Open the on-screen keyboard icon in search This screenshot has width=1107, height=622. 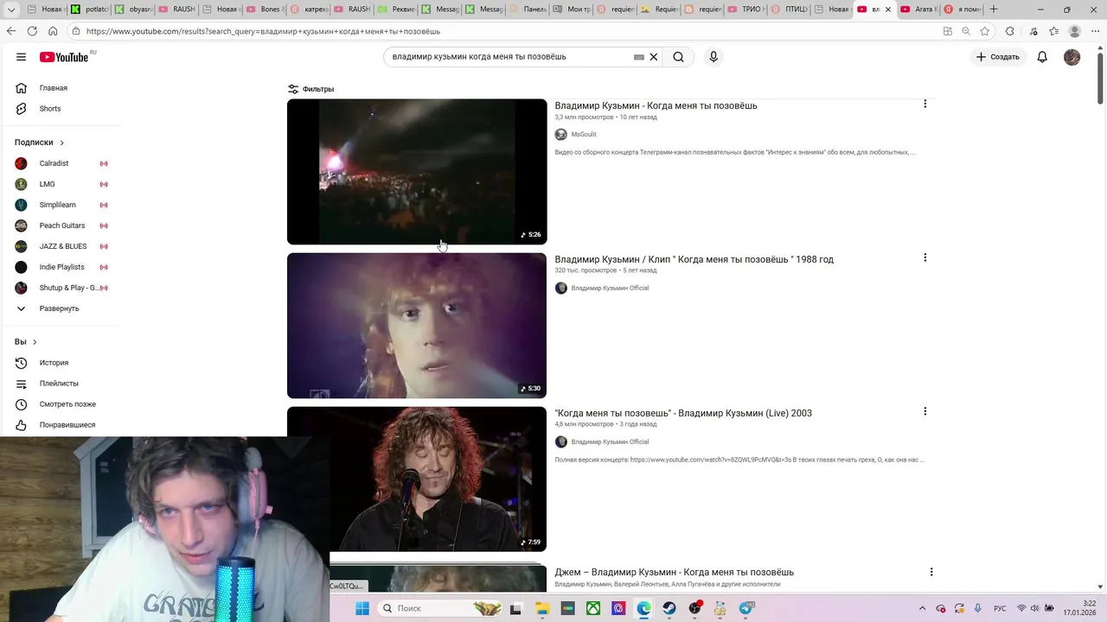(x=639, y=57)
